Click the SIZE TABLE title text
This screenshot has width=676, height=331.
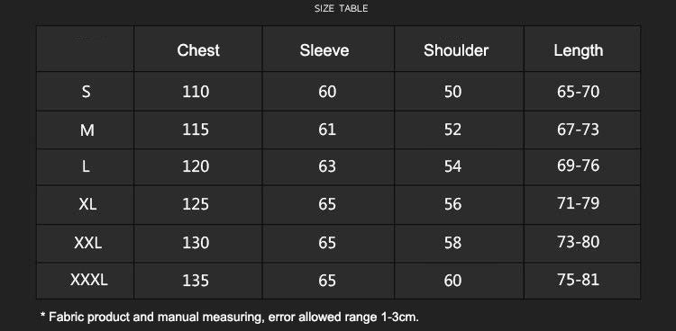click(x=341, y=9)
